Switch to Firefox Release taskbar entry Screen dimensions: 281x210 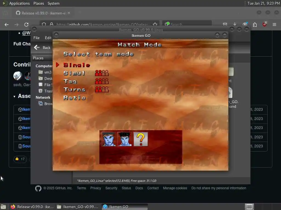[x=32, y=207]
